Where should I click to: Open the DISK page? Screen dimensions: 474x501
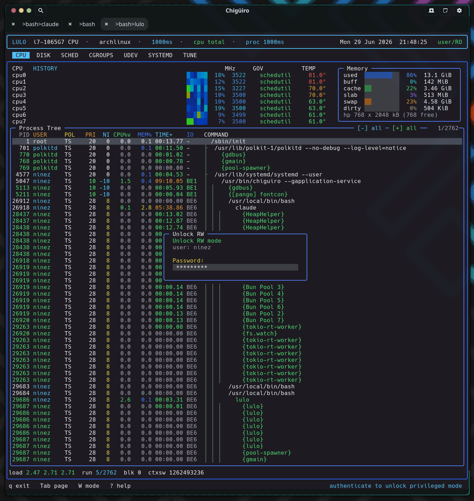44,55
